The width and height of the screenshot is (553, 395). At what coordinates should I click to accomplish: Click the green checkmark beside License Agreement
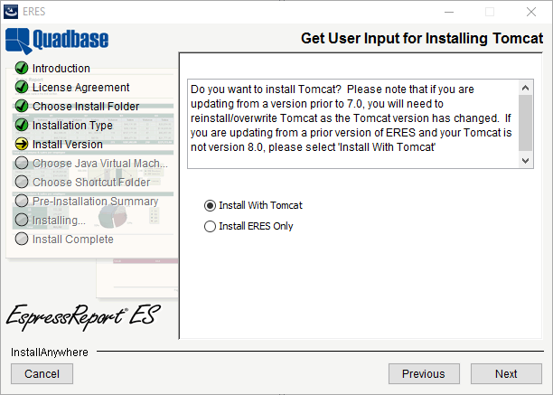tap(22, 87)
